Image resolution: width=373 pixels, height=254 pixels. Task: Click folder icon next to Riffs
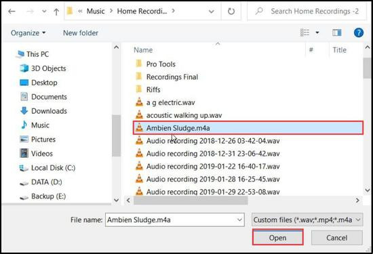pos(138,89)
